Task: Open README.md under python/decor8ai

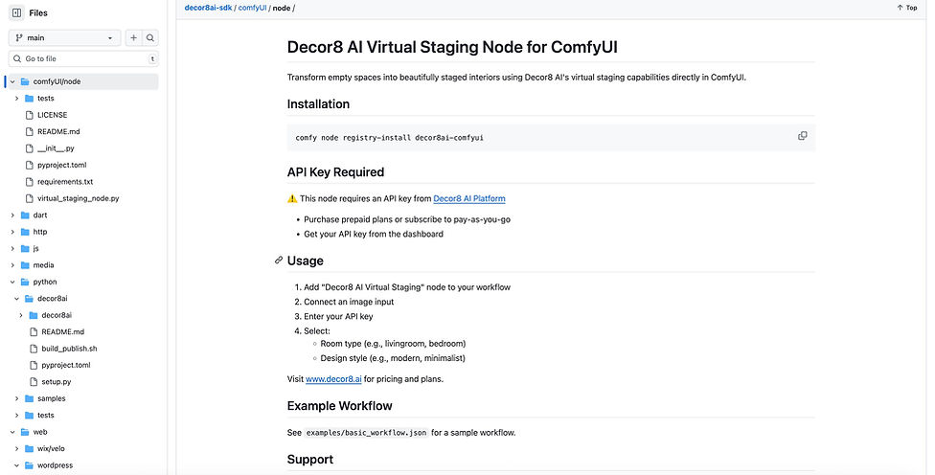Action: (x=62, y=332)
